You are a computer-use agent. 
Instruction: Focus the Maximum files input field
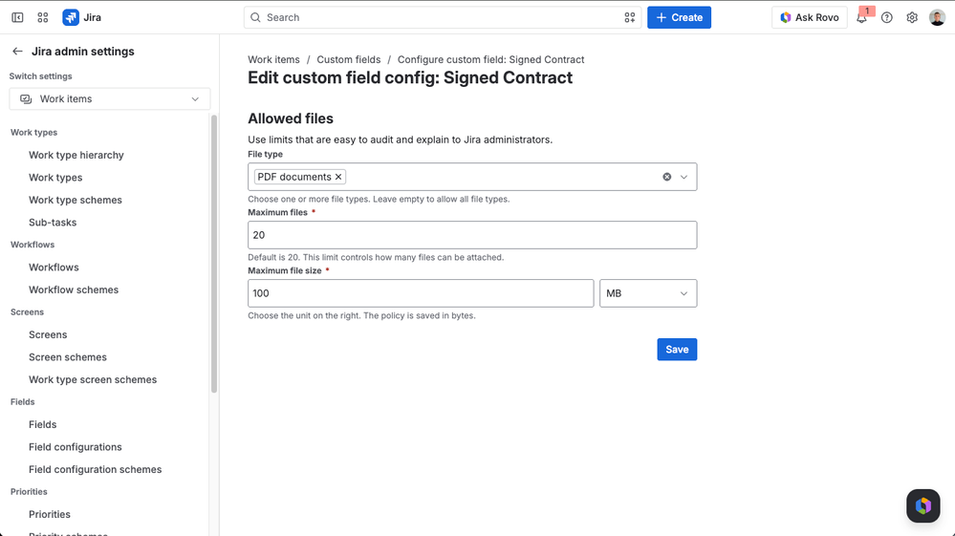point(472,235)
